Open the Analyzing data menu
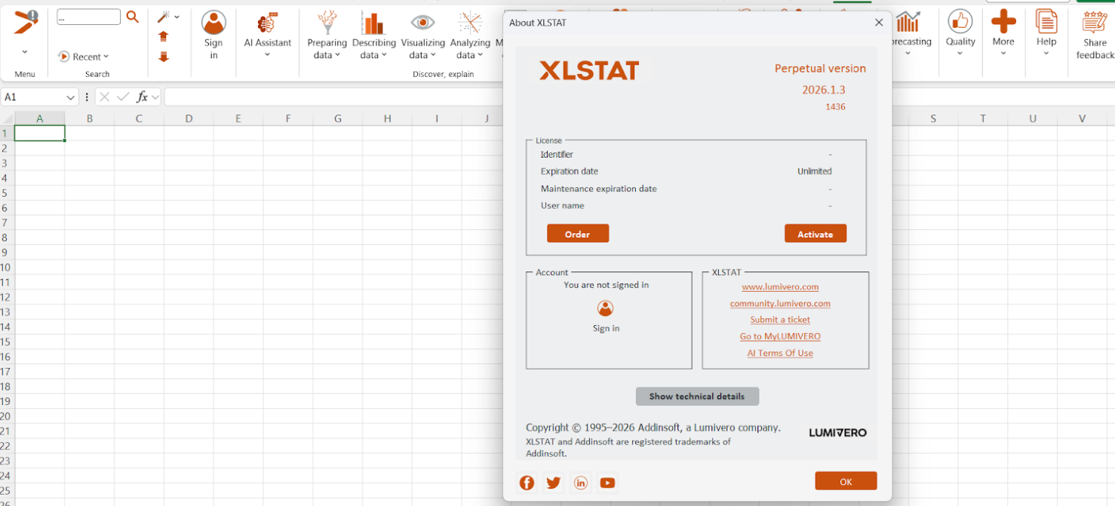This screenshot has width=1115, height=506. [470, 35]
